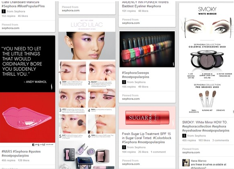Click '151 repins' on the Baddest Eyeliner pin
The height and width of the screenshot is (169, 234).
[129, 11]
